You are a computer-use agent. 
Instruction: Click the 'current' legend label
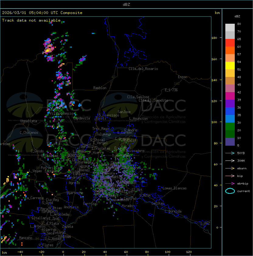coord(244,191)
